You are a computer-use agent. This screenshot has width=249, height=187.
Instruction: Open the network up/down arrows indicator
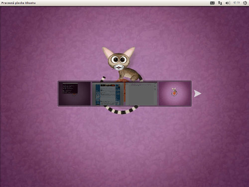[x=220, y=3]
